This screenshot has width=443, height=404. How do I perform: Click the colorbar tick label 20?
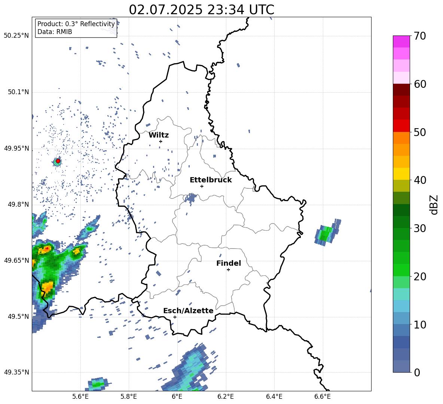point(420,276)
